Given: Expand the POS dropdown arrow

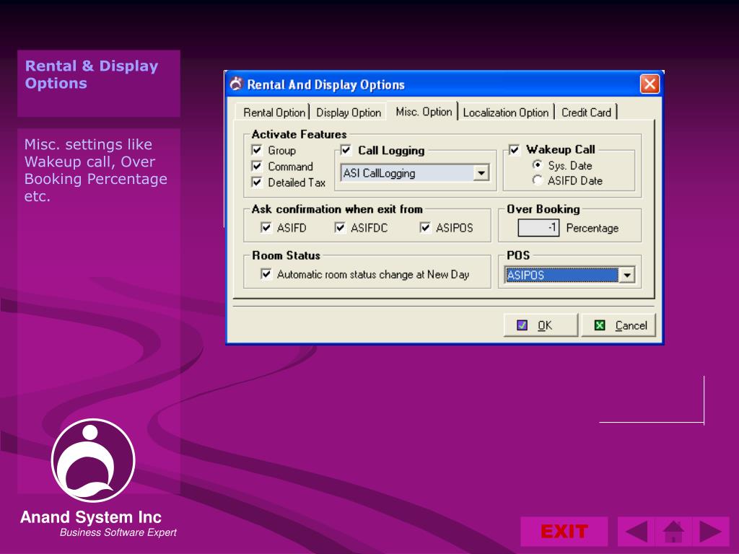Looking at the screenshot, I should (x=627, y=275).
